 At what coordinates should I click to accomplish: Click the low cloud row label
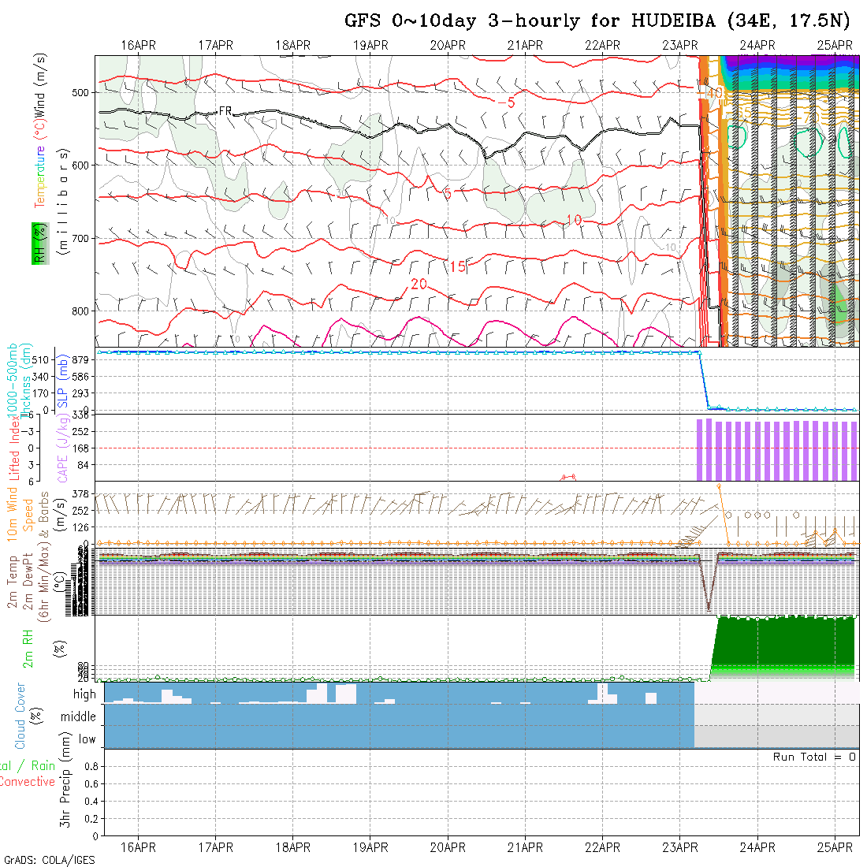pyautogui.click(x=87, y=739)
